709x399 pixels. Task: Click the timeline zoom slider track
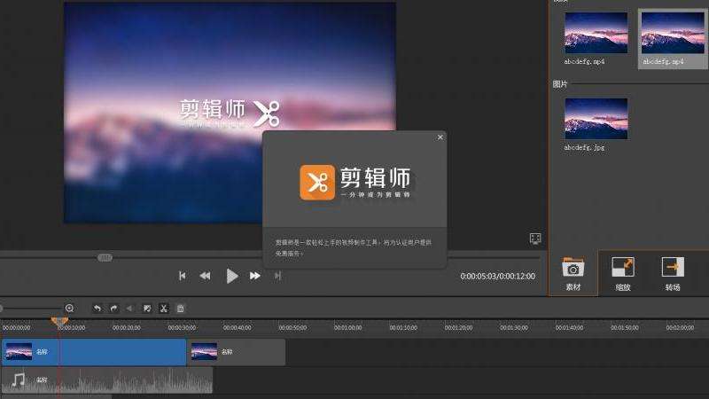point(32,309)
